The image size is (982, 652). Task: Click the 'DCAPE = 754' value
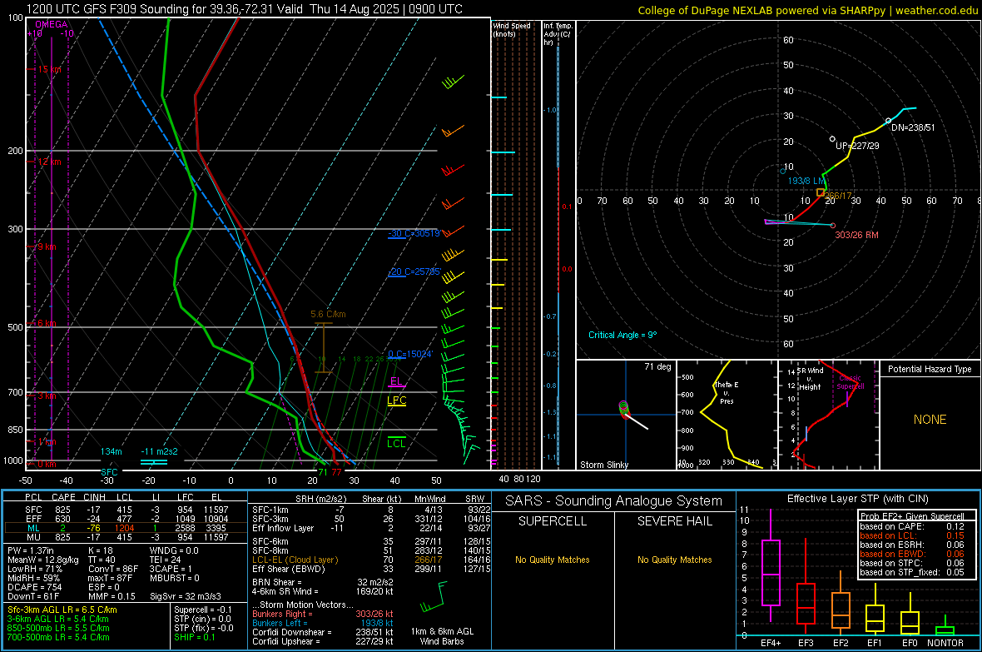pos(34,587)
